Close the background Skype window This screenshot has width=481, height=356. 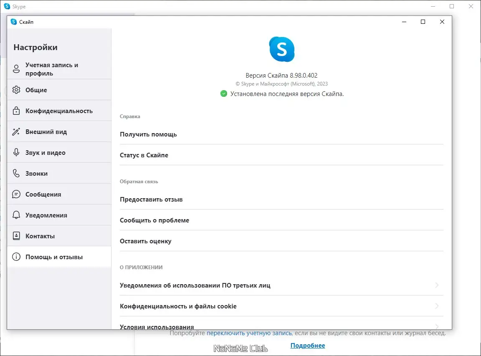tap(471, 6)
